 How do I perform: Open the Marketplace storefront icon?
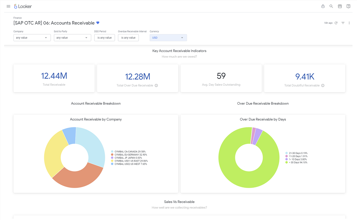point(340,6)
